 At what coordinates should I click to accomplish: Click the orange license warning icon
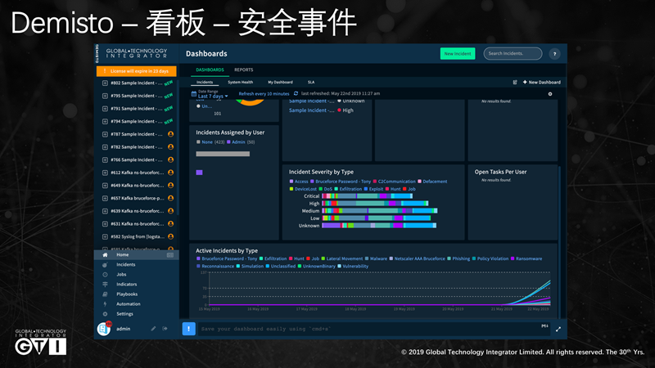point(105,71)
